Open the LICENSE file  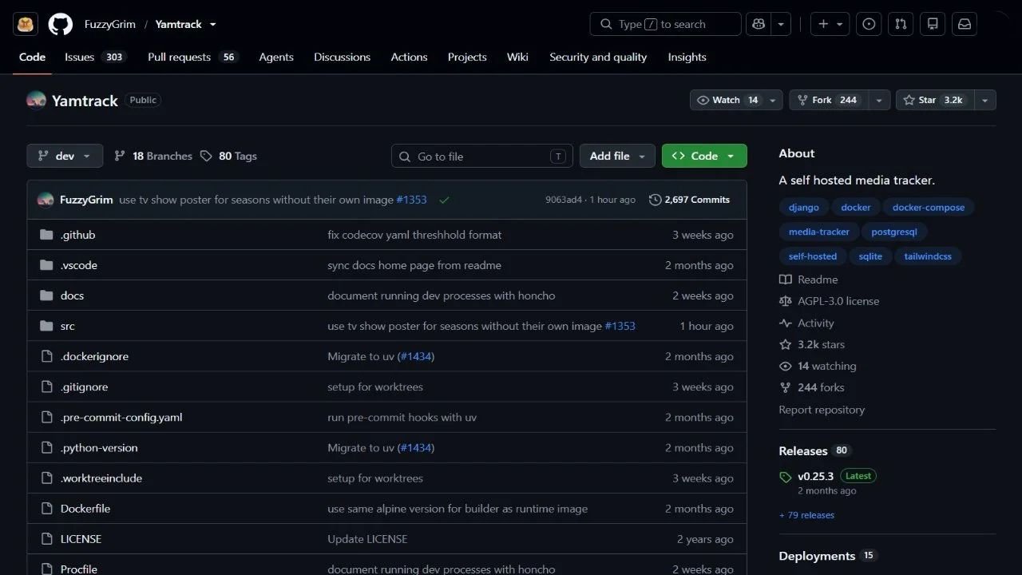[81, 538]
